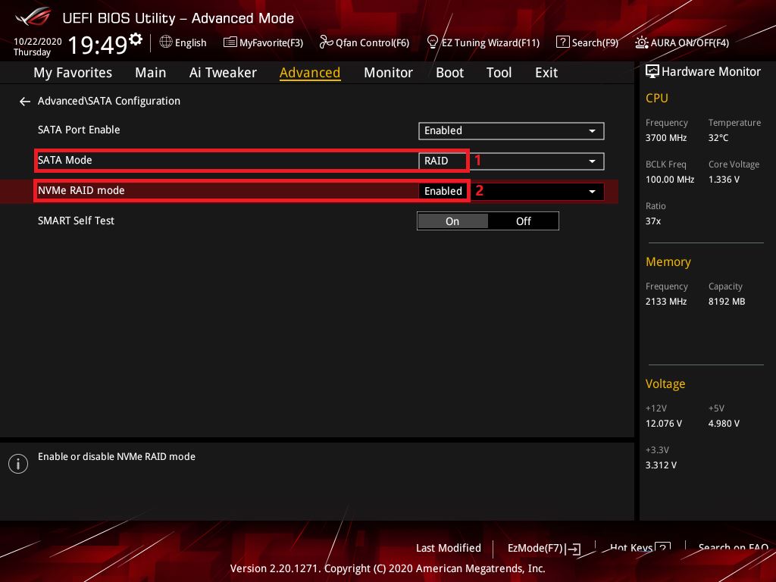This screenshot has width=776, height=582.
Task: Open the NVMe RAID mode dropdown
Action: pyautogui.click(x=592, y=192)
